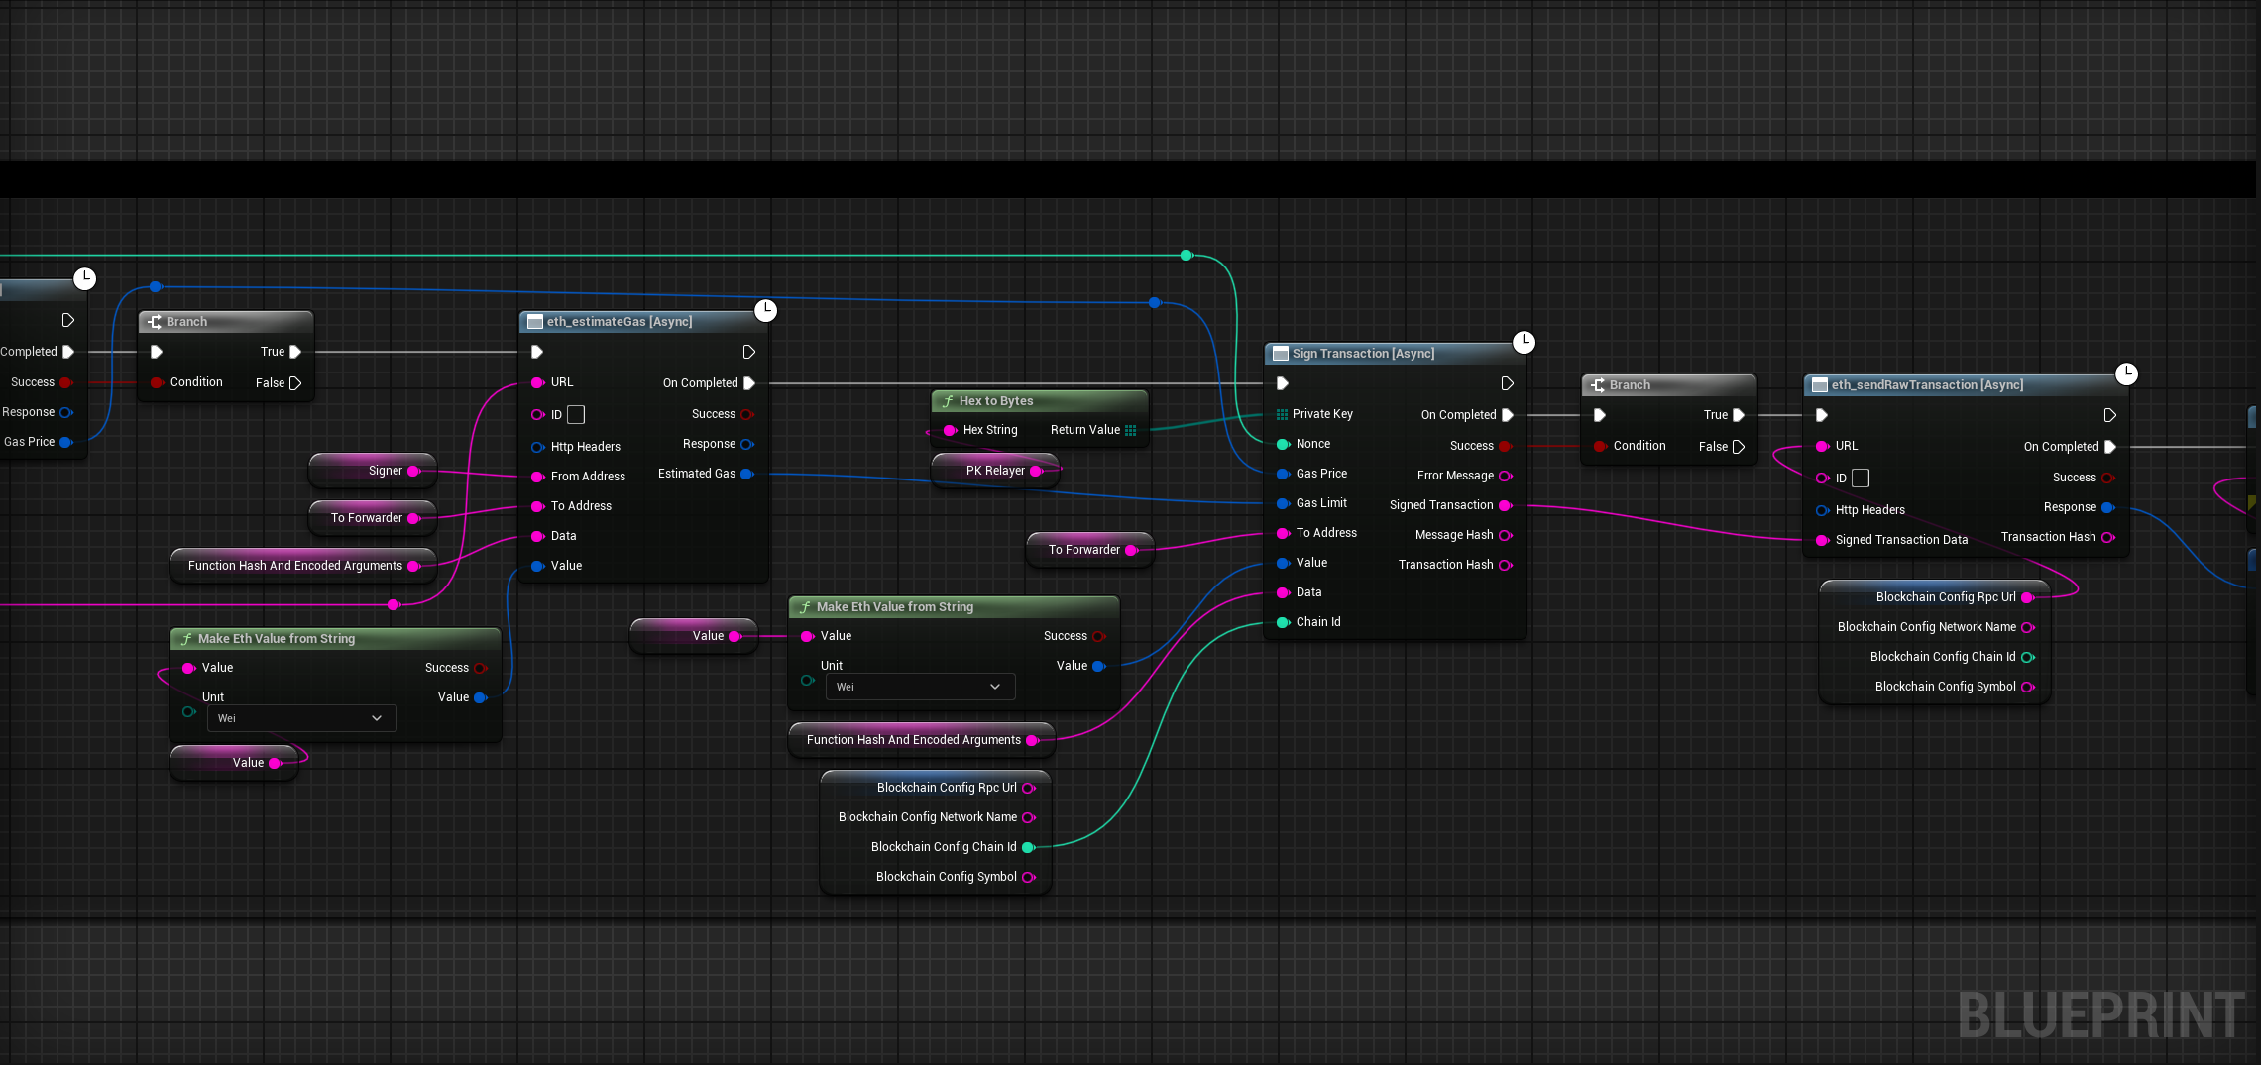Click the Signer variable node

pos(385,471)
